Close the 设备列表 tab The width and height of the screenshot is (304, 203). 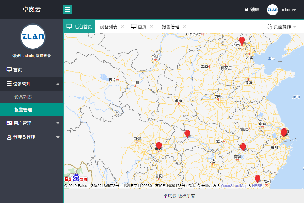122,27
